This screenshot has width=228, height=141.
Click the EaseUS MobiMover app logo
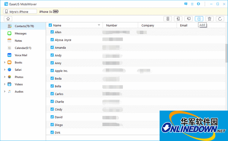(6, 4)
